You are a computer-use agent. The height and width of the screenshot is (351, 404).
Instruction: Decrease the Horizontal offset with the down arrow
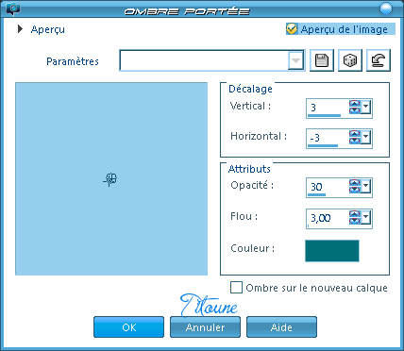(x=355, y=141)
